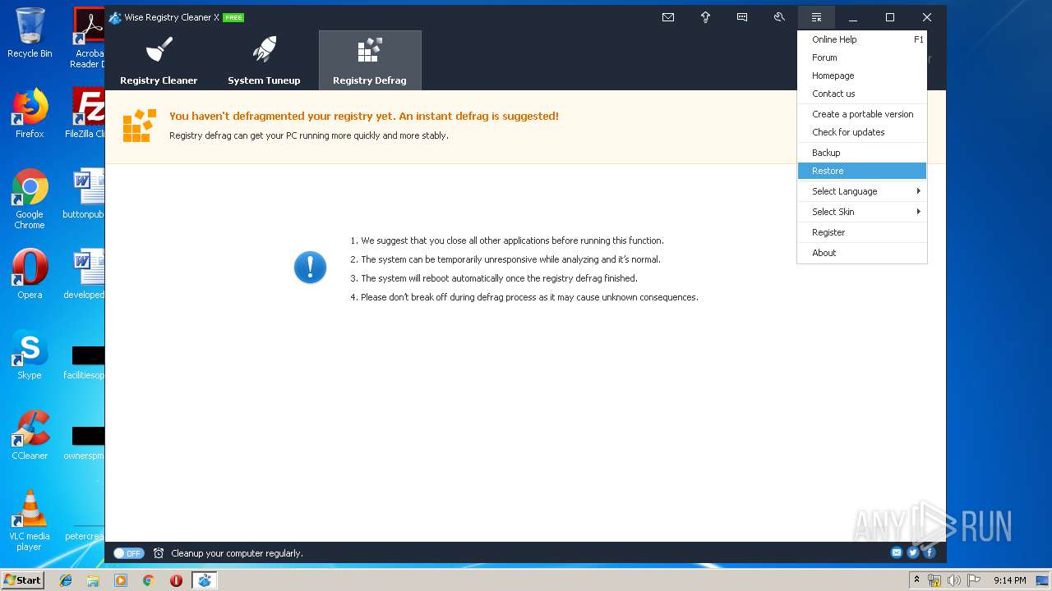Click the Wise Registry Cleaner logo icon
Viewport: 1052px width, 591px height.
pyautogui.click(x=115, y=17)
